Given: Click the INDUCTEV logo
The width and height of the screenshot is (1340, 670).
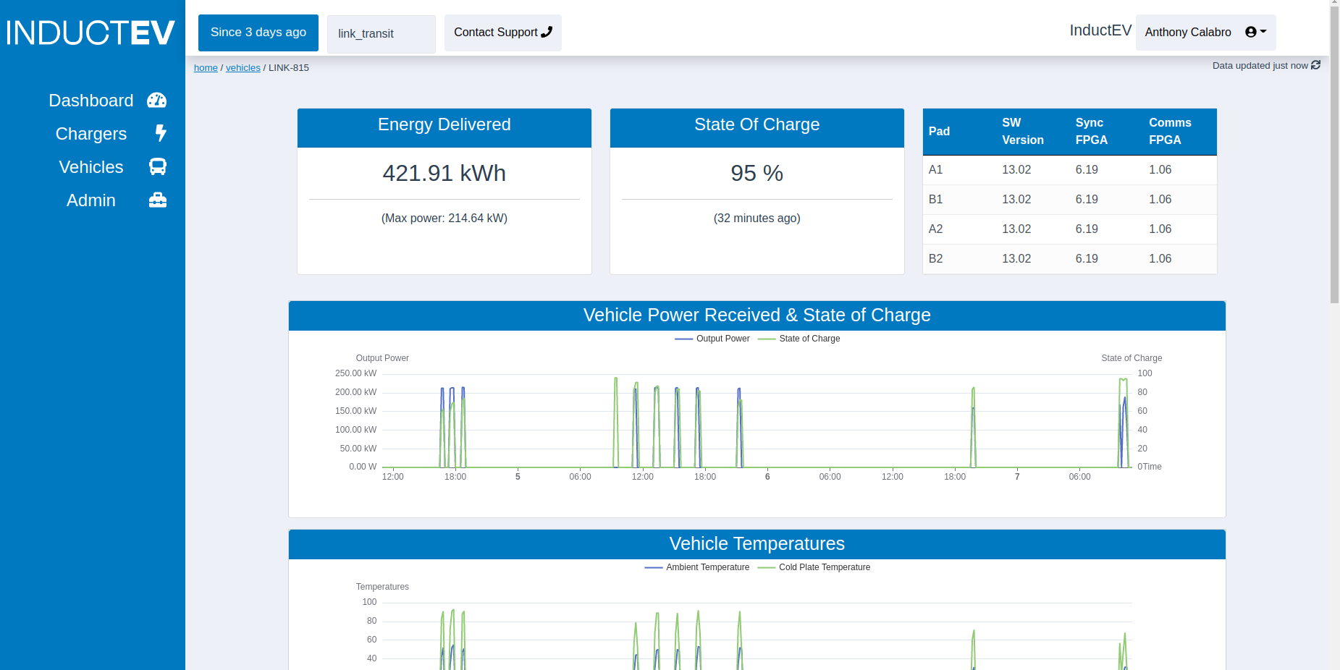Looking at the screenshot, I should [x=90, y=33].
